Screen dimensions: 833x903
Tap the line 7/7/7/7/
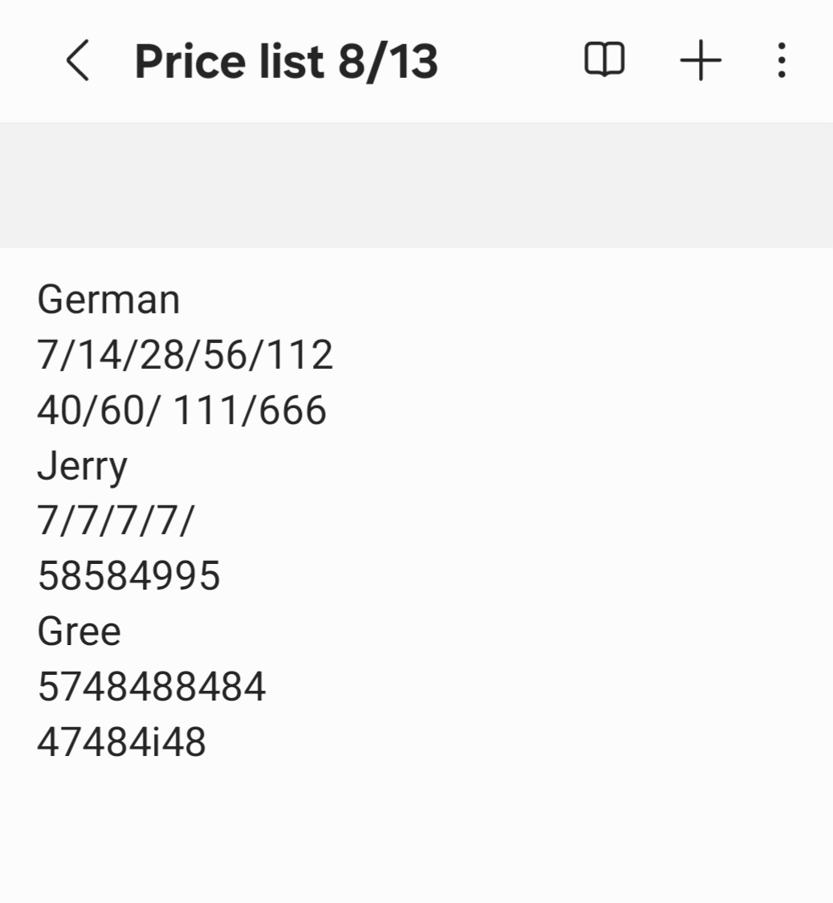116,521
